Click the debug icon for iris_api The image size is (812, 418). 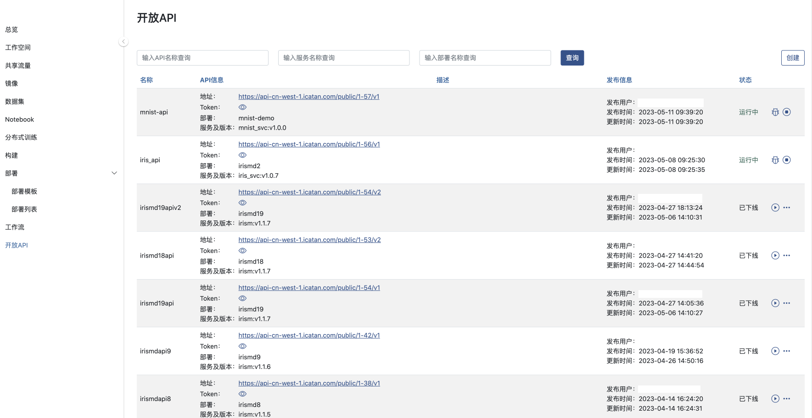pyautogui.click(x=775, y=160)
